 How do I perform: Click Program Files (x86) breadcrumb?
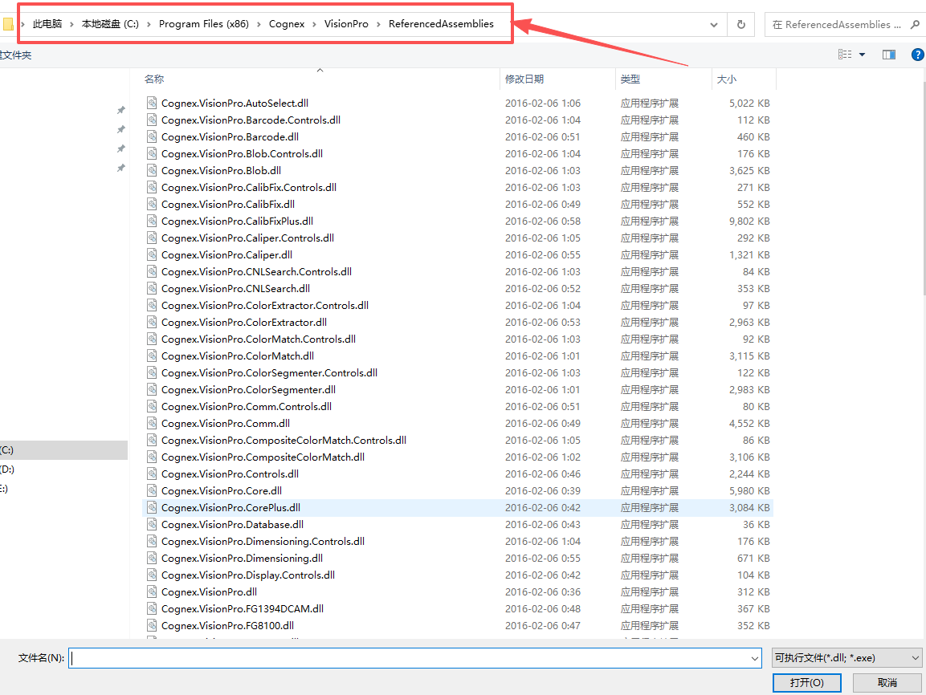tap(204, 23)
